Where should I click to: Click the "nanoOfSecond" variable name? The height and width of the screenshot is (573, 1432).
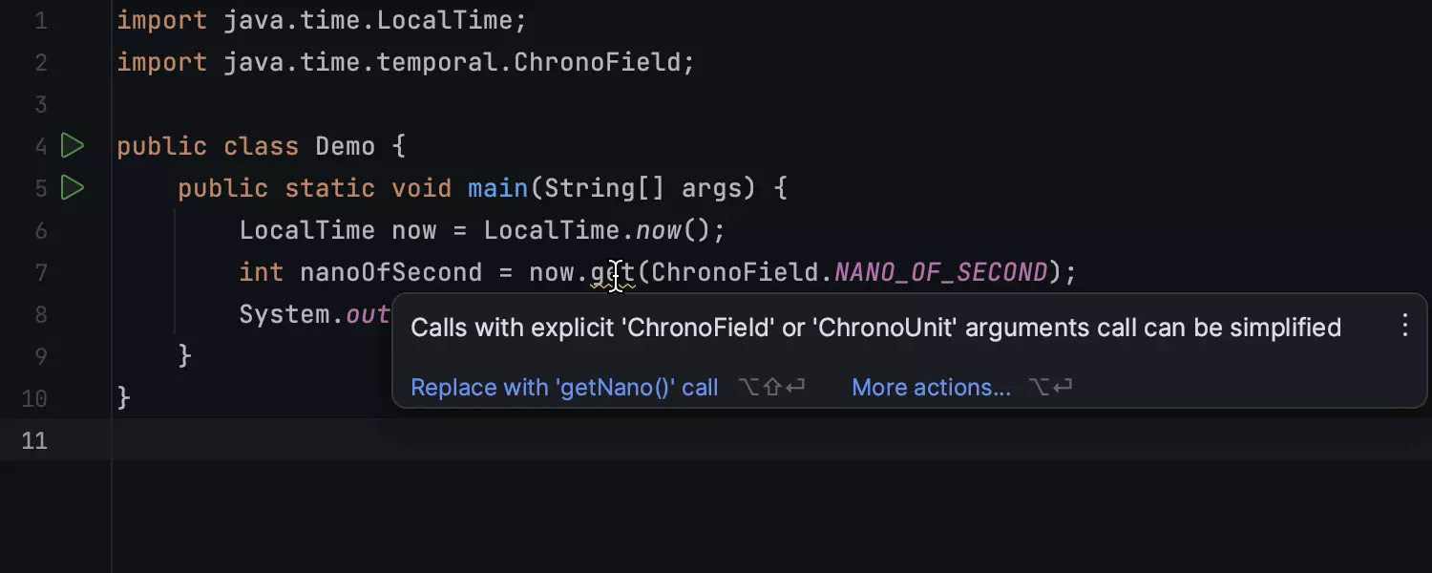tap(390, 272)
